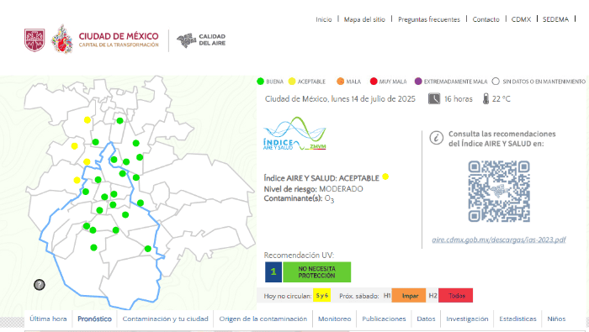Click the orange Impar H1 badge
589x332 pixels.
(x=409, y=296)
